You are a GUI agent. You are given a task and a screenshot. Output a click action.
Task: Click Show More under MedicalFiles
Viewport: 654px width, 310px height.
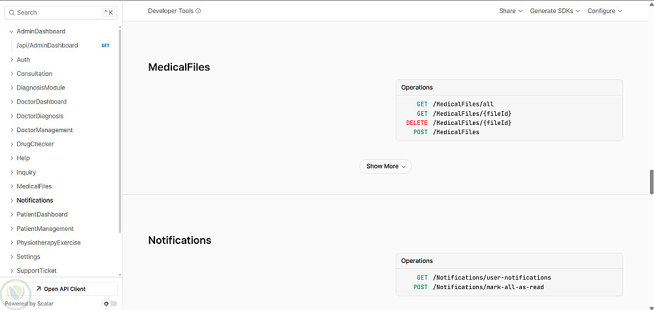385,166
